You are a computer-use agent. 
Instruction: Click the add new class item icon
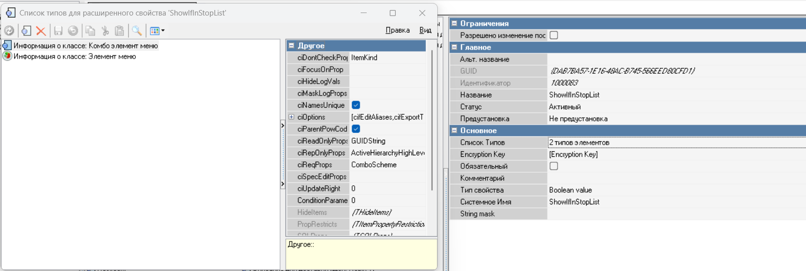(x=26, y=31)
